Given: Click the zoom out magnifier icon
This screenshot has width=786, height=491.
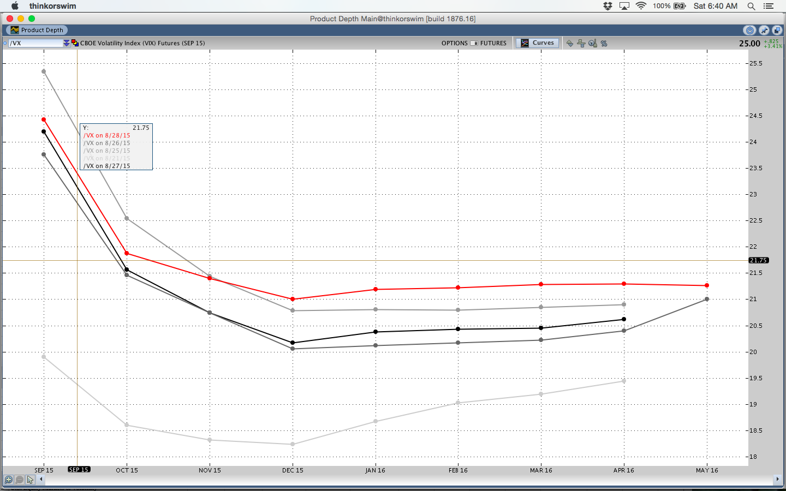Looking at the screenshot, I should 20,480.
